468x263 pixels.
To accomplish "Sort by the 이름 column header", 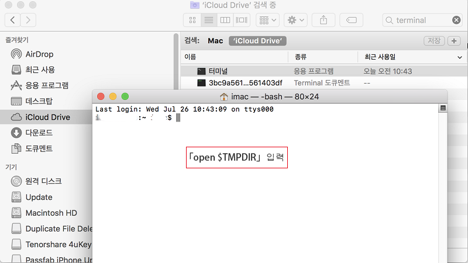I will (235, 57).
